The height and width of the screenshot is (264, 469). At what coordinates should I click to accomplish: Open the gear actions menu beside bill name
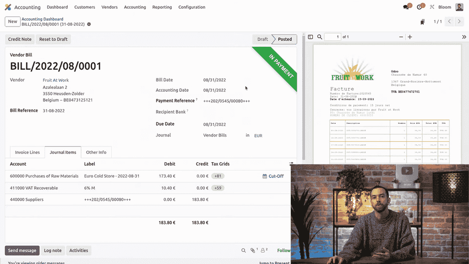coord(89,24)
